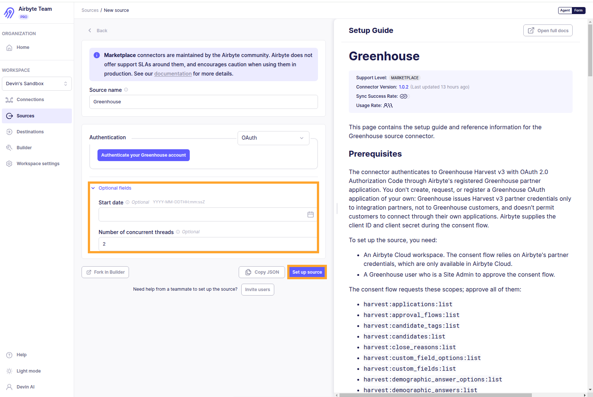This screenshot has height=397, width=593.
Task: Click the PRO badge under Airbyte Team
Action: 24,17
